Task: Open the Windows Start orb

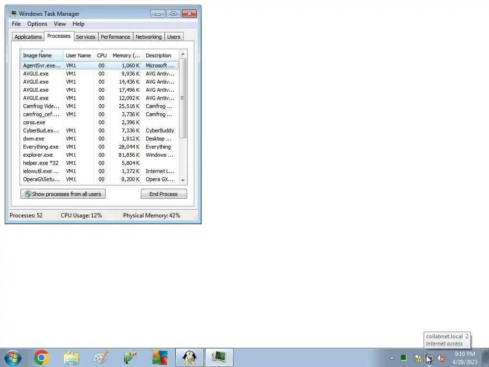Action: pyautogui.click(x=13, y=357)
